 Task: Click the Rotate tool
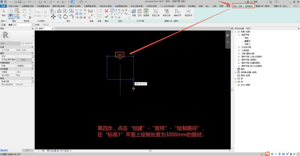point(66,17)
